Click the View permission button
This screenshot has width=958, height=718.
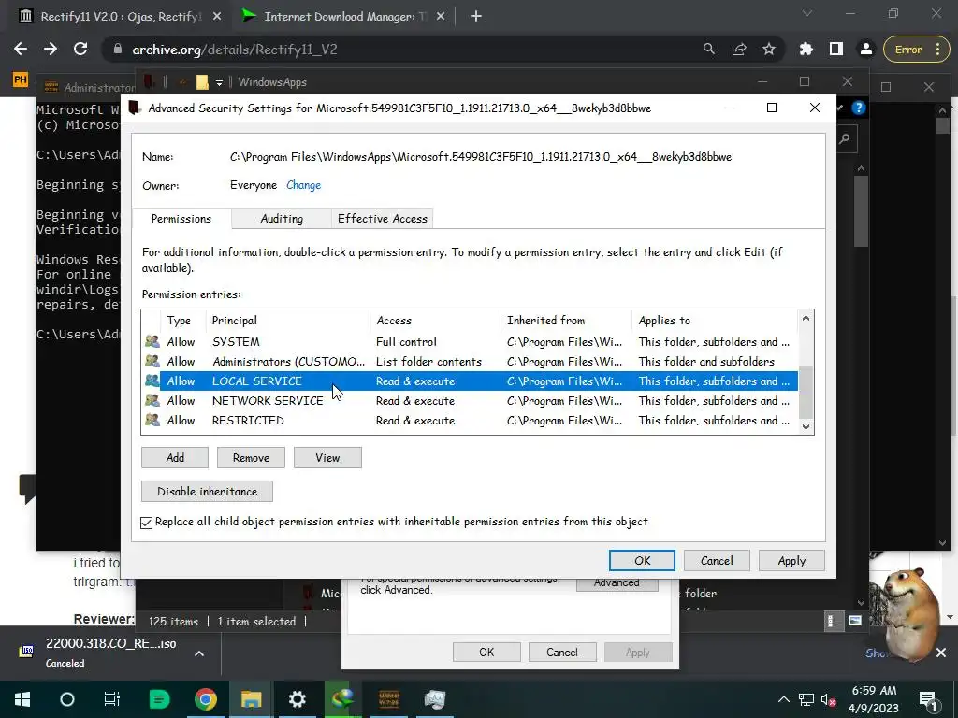coord(327,458)
